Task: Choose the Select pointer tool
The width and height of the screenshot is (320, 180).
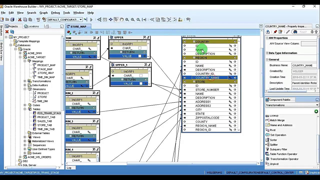Action: pyautogui.click(x=116, y=19)
